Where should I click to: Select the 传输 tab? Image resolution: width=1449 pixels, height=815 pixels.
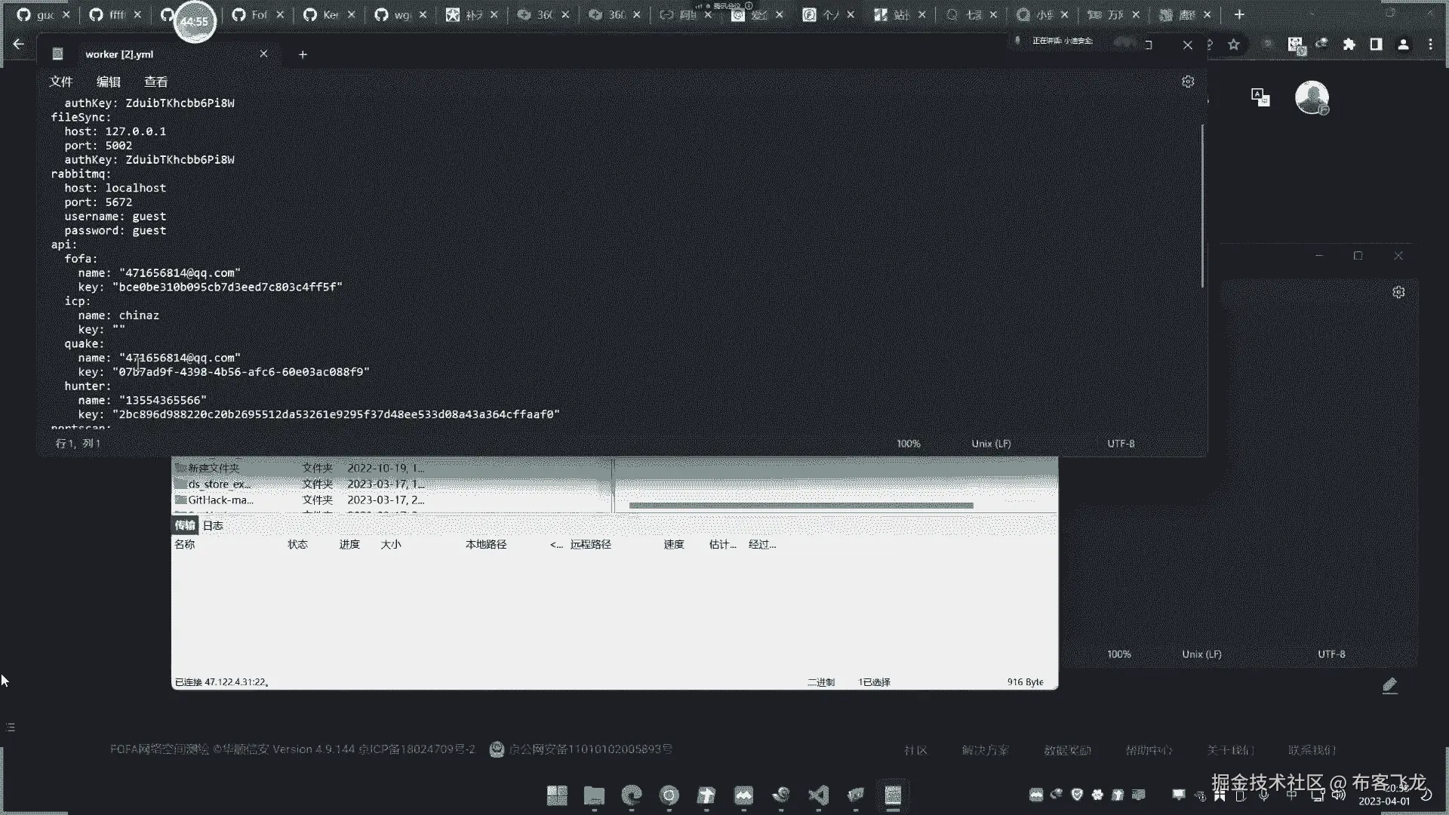pyautogui.click(x=185, y=525)
